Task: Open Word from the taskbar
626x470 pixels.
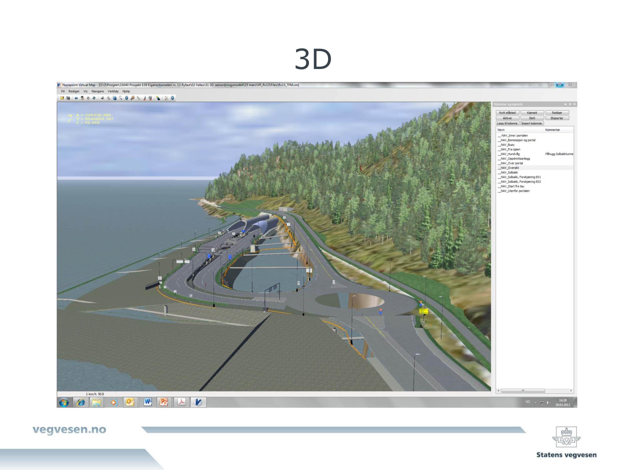Action: 147,402
